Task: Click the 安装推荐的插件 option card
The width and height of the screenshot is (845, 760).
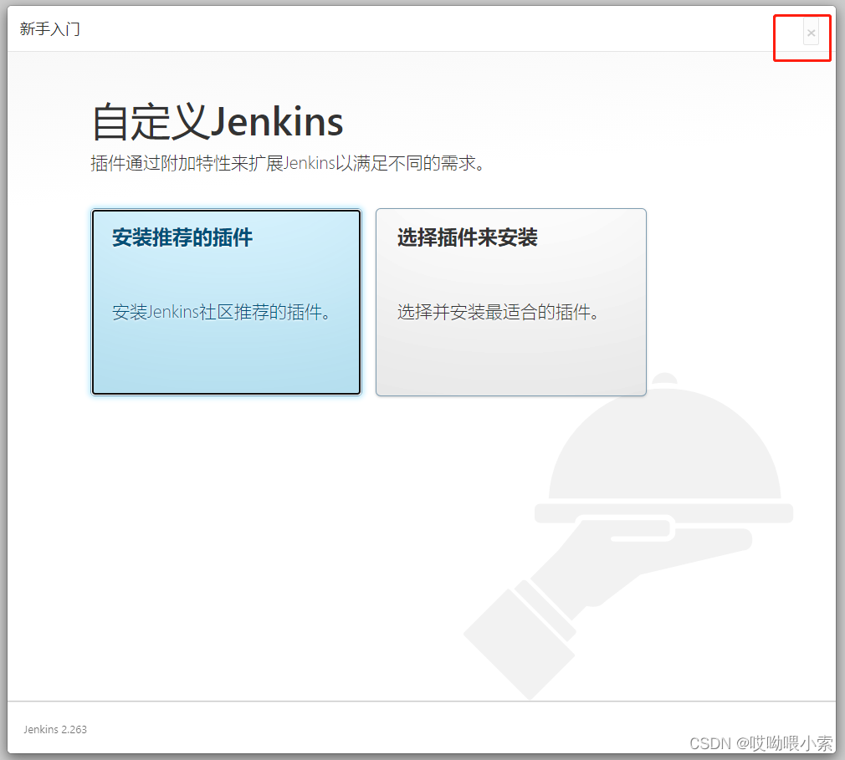Action: point(226,302)
